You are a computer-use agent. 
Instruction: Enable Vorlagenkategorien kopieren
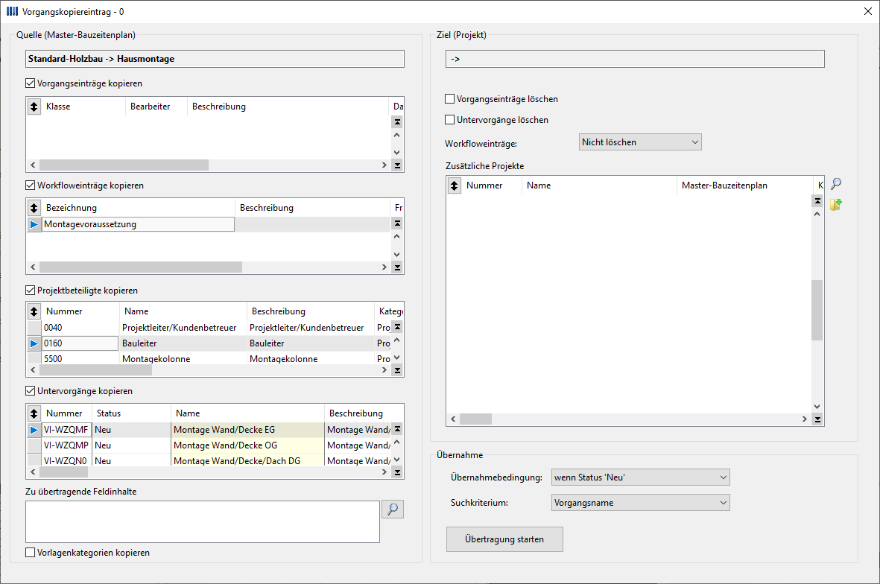[x=31, y=553]
